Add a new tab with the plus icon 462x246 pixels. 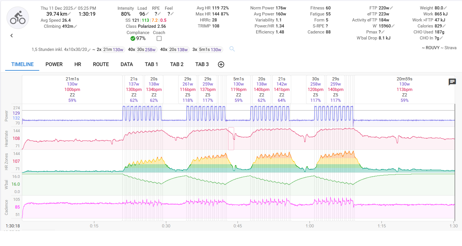pos(221,64)
